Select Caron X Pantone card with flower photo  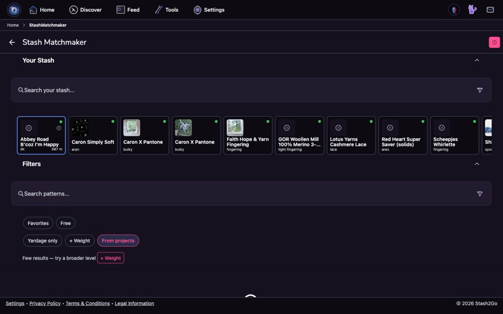click(196, 135)
